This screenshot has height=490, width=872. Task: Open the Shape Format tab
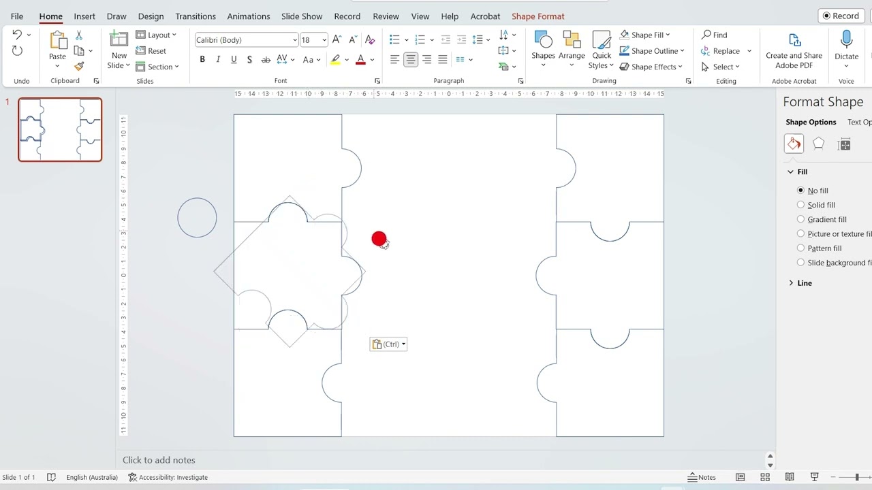pyautogui.click(x=538, y=16)
